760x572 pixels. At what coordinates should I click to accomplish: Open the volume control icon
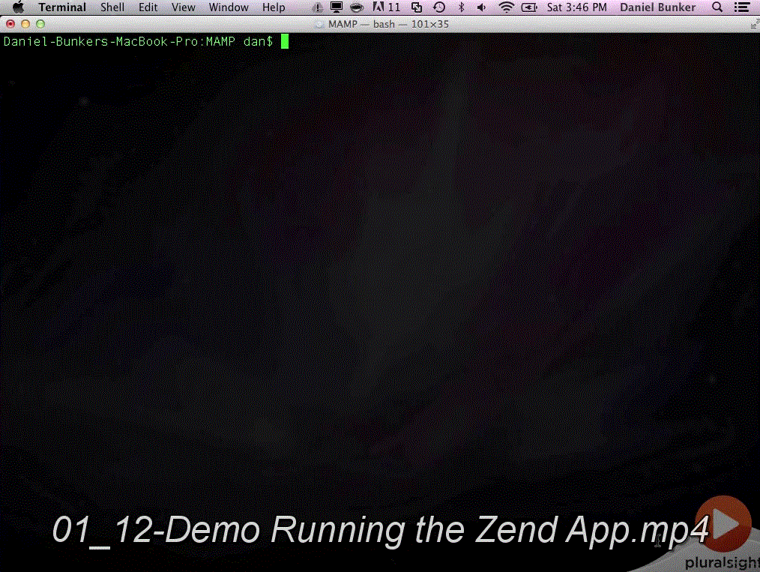coord(481,7)
